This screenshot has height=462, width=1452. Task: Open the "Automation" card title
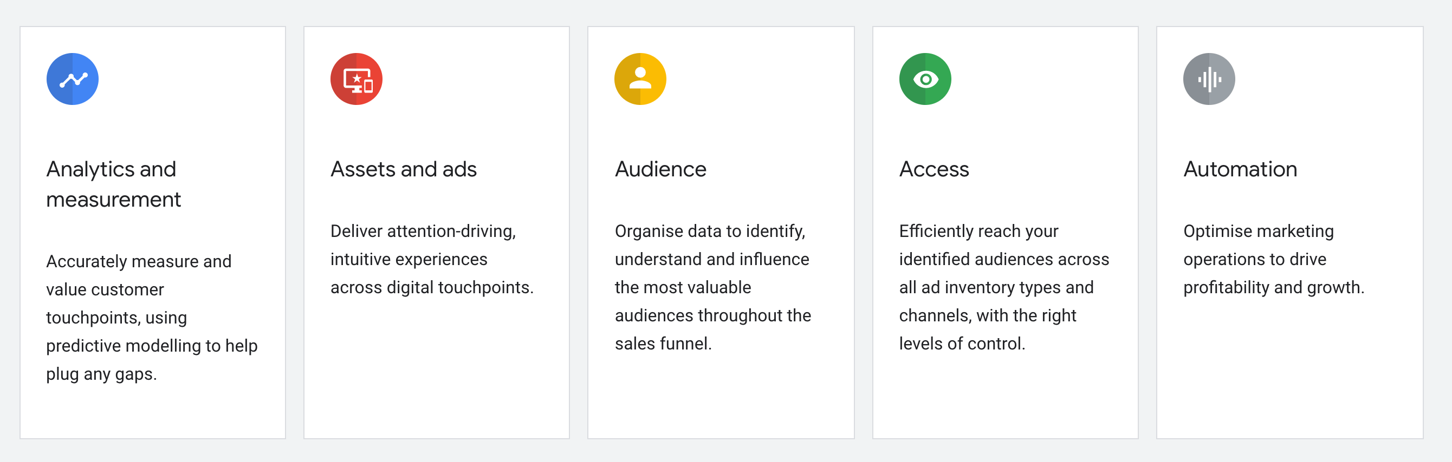coord(1240,169)
